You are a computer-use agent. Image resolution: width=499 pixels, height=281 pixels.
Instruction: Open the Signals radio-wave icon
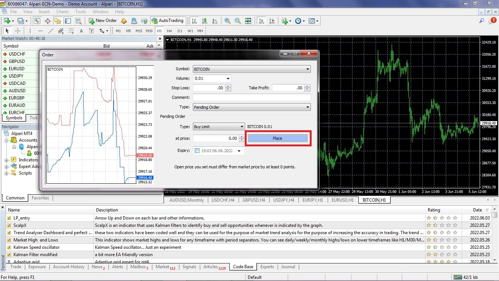click(x=144, y=21)
